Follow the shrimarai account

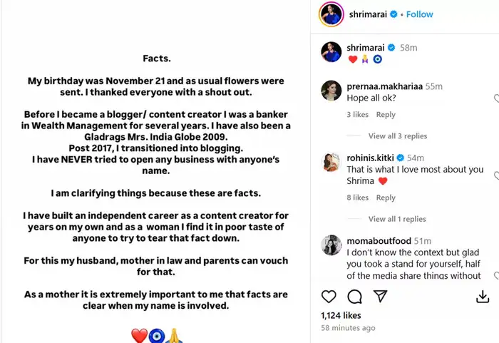click(x=421, y=14)
